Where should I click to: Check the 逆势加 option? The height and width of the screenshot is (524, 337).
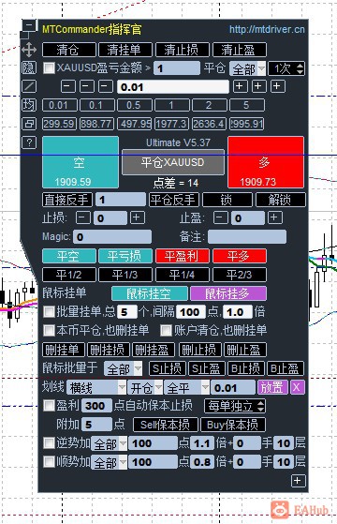(49, 443)
